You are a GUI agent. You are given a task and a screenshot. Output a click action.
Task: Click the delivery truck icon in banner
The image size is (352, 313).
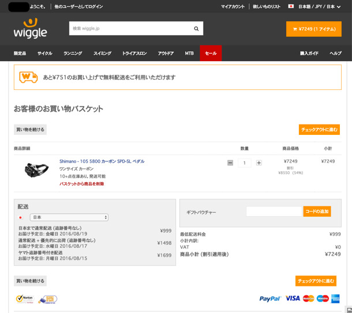(x=28, y=77)
